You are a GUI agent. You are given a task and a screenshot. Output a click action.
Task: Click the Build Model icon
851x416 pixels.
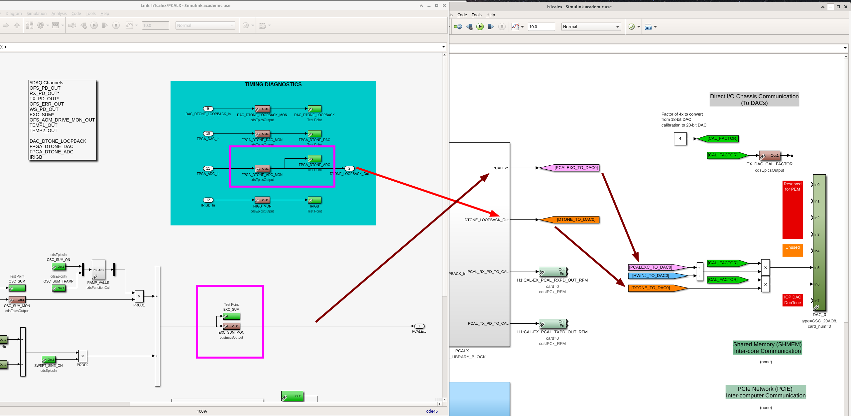coord(648,27)
